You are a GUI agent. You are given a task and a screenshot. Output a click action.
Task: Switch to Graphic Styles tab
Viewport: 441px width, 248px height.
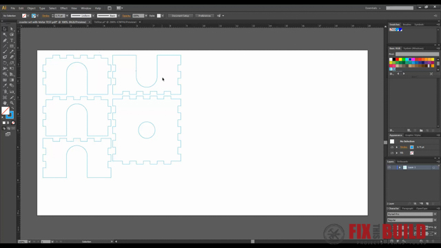[x=413, y=135]
